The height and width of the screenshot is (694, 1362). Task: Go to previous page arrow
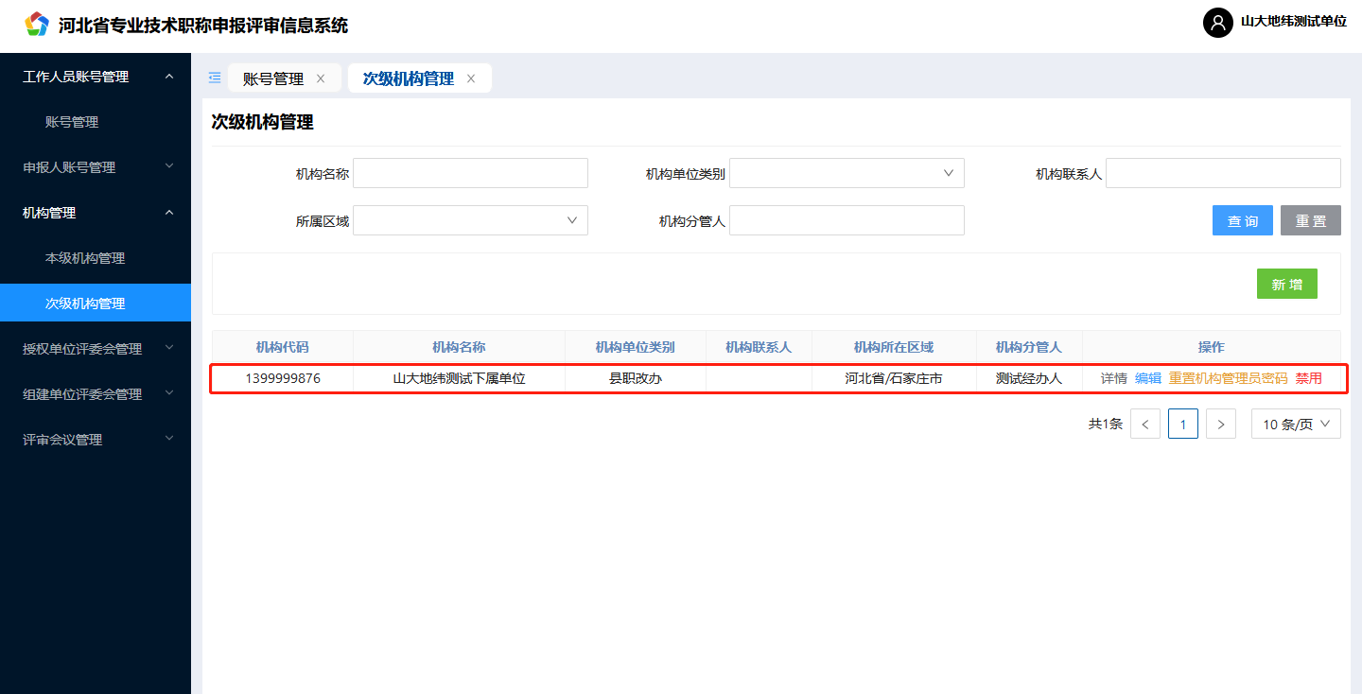[1144, 425]
